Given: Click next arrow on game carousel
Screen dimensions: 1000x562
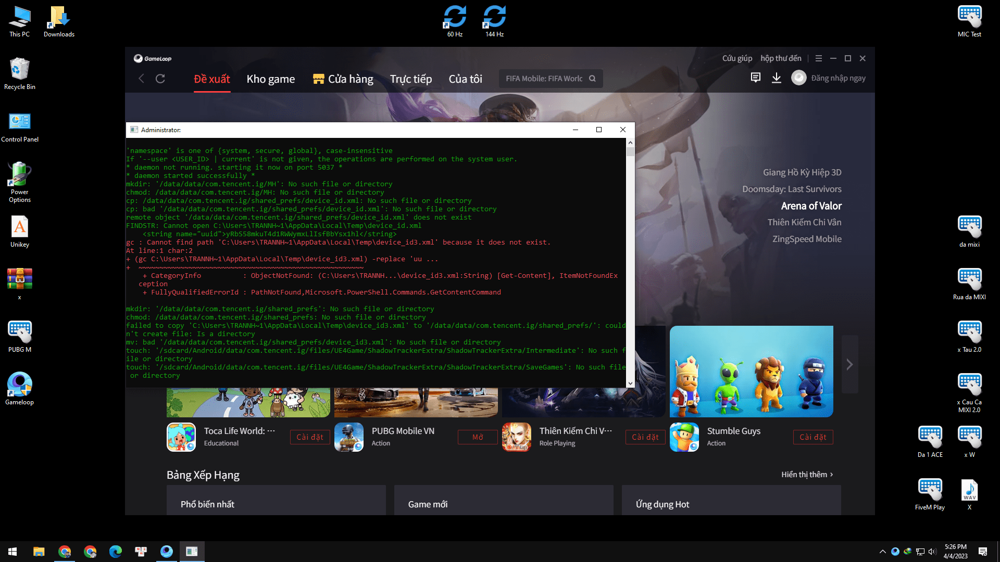Looking at the screenshot, I should click(849, 365).
